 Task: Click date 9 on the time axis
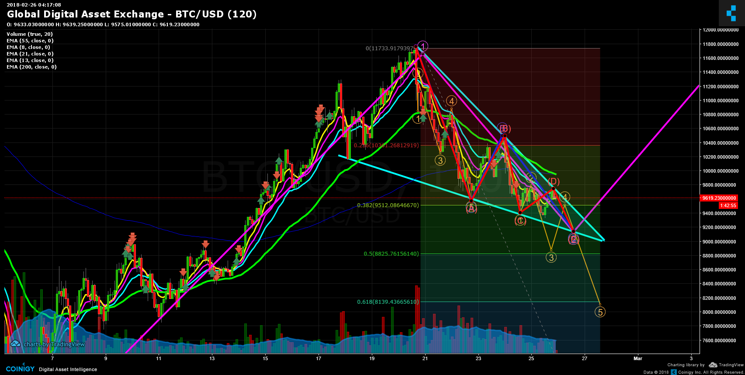coord(106,358)
